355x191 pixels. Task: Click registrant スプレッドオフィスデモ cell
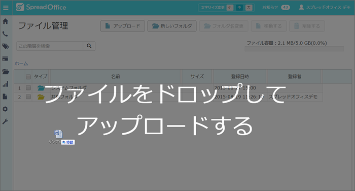pos(293,97)
